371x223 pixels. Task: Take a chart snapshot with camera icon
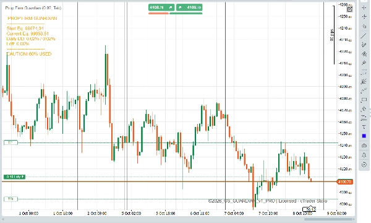(364, 146)
